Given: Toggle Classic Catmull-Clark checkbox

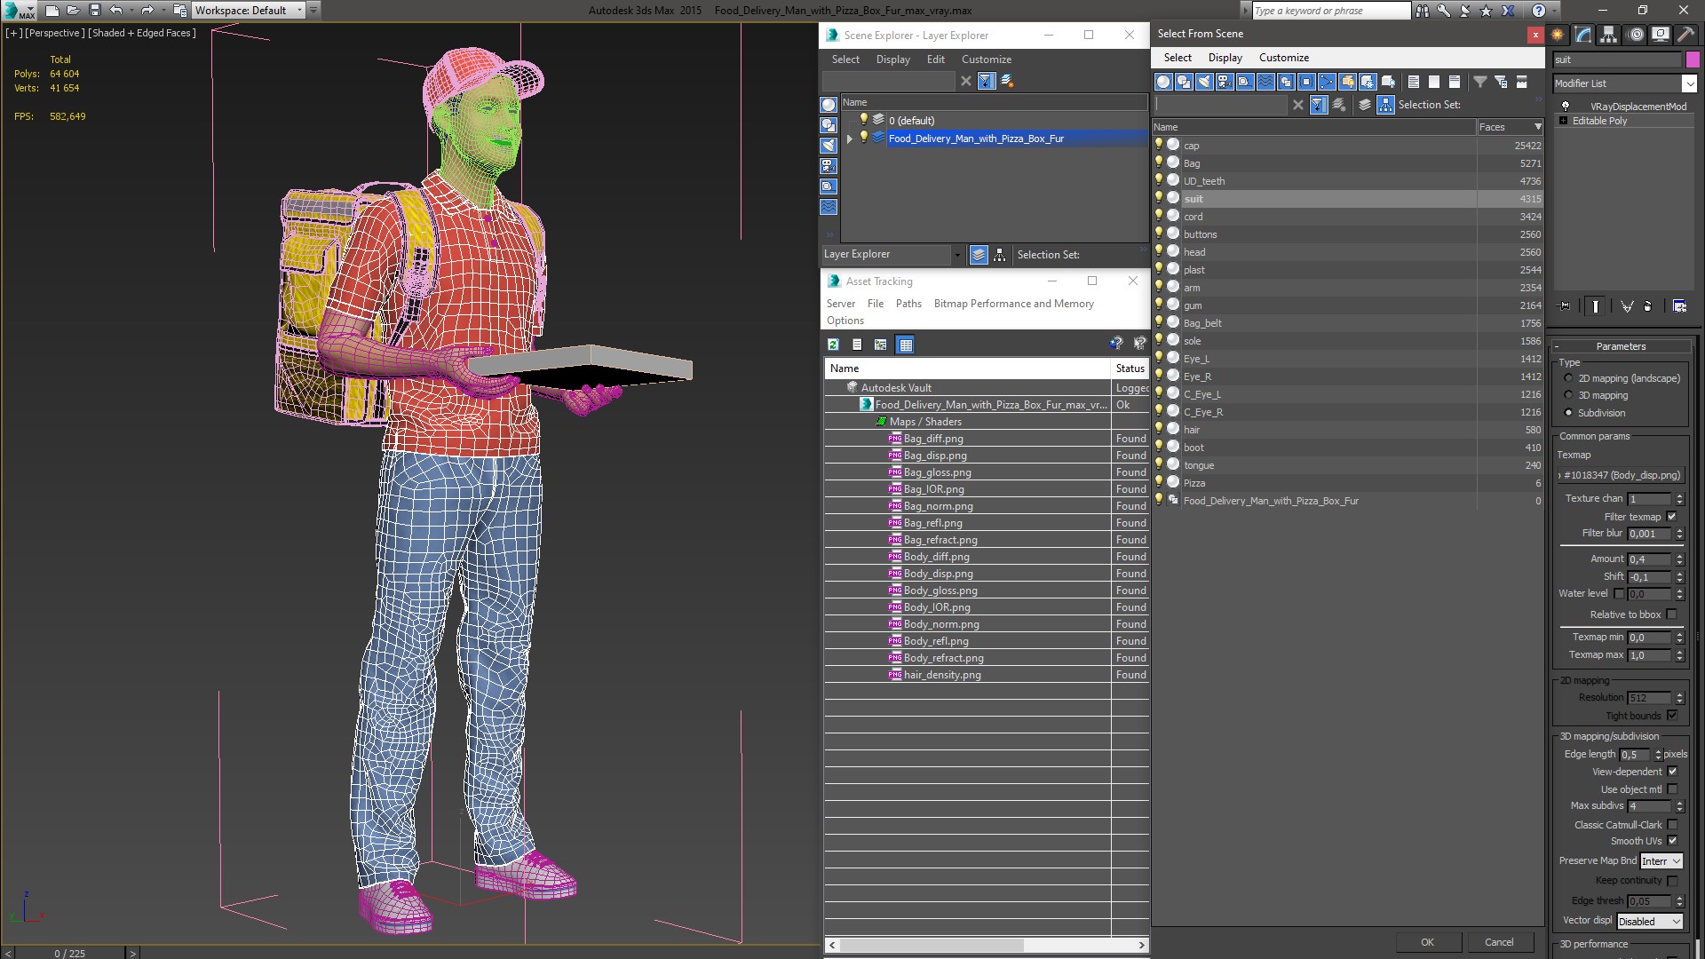Looking at the screenshot, I should pos(1672,825).
